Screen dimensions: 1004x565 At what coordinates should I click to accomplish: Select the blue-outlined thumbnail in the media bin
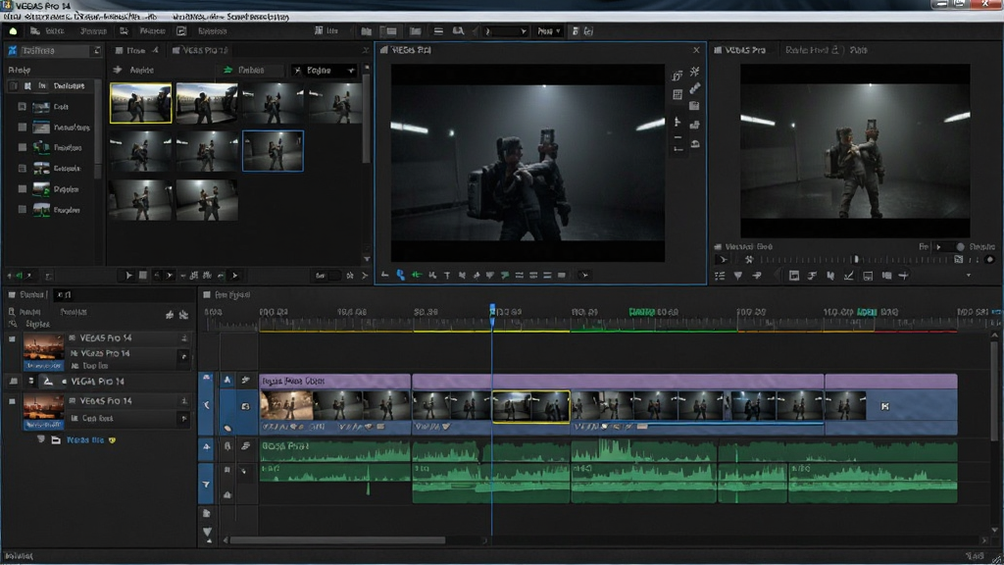click(273, 151)
